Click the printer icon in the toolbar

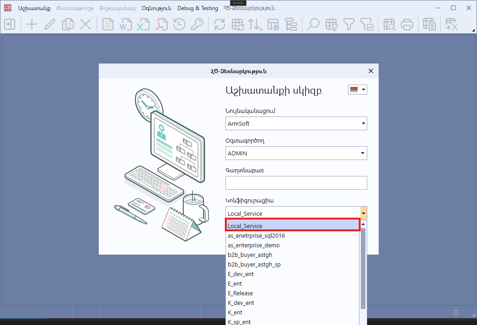pos(407,24)
